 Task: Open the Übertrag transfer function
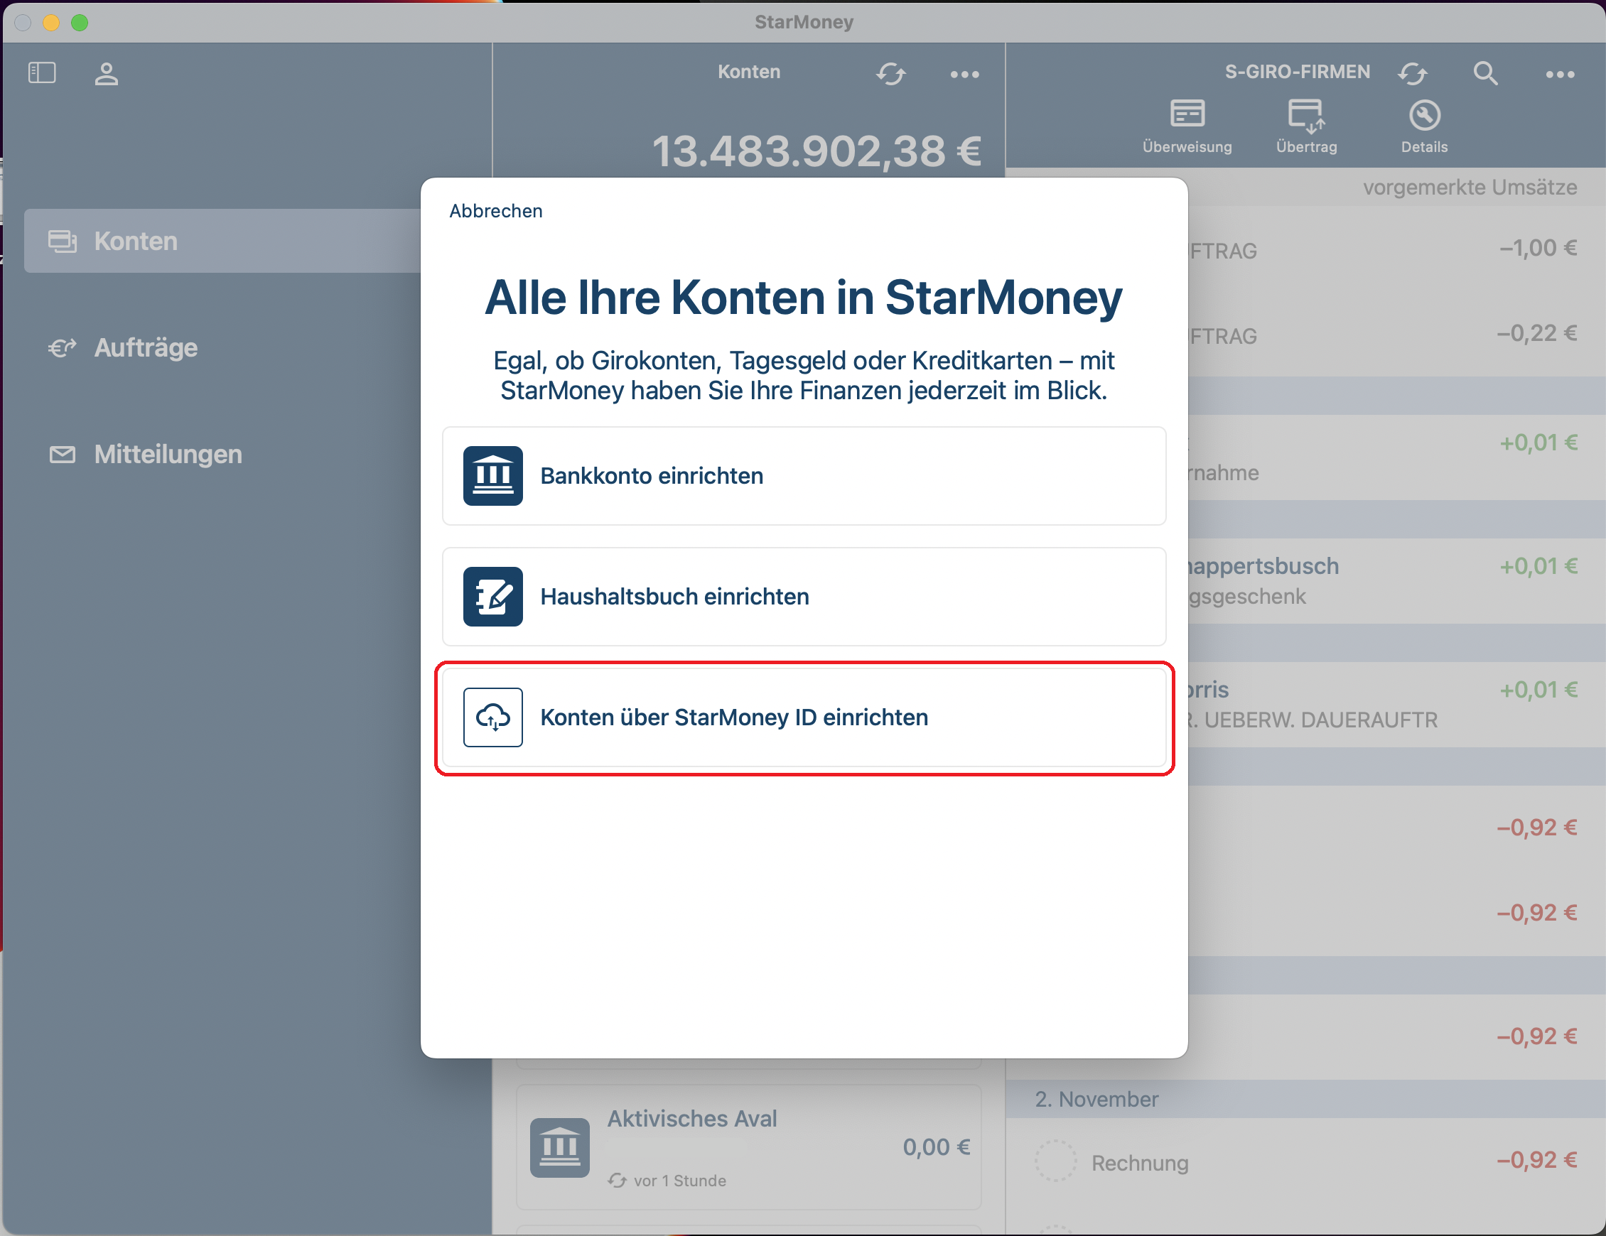(x=1306, y=125)
